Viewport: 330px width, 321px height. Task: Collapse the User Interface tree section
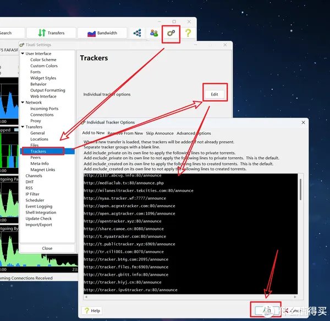(x=23, y=54)
